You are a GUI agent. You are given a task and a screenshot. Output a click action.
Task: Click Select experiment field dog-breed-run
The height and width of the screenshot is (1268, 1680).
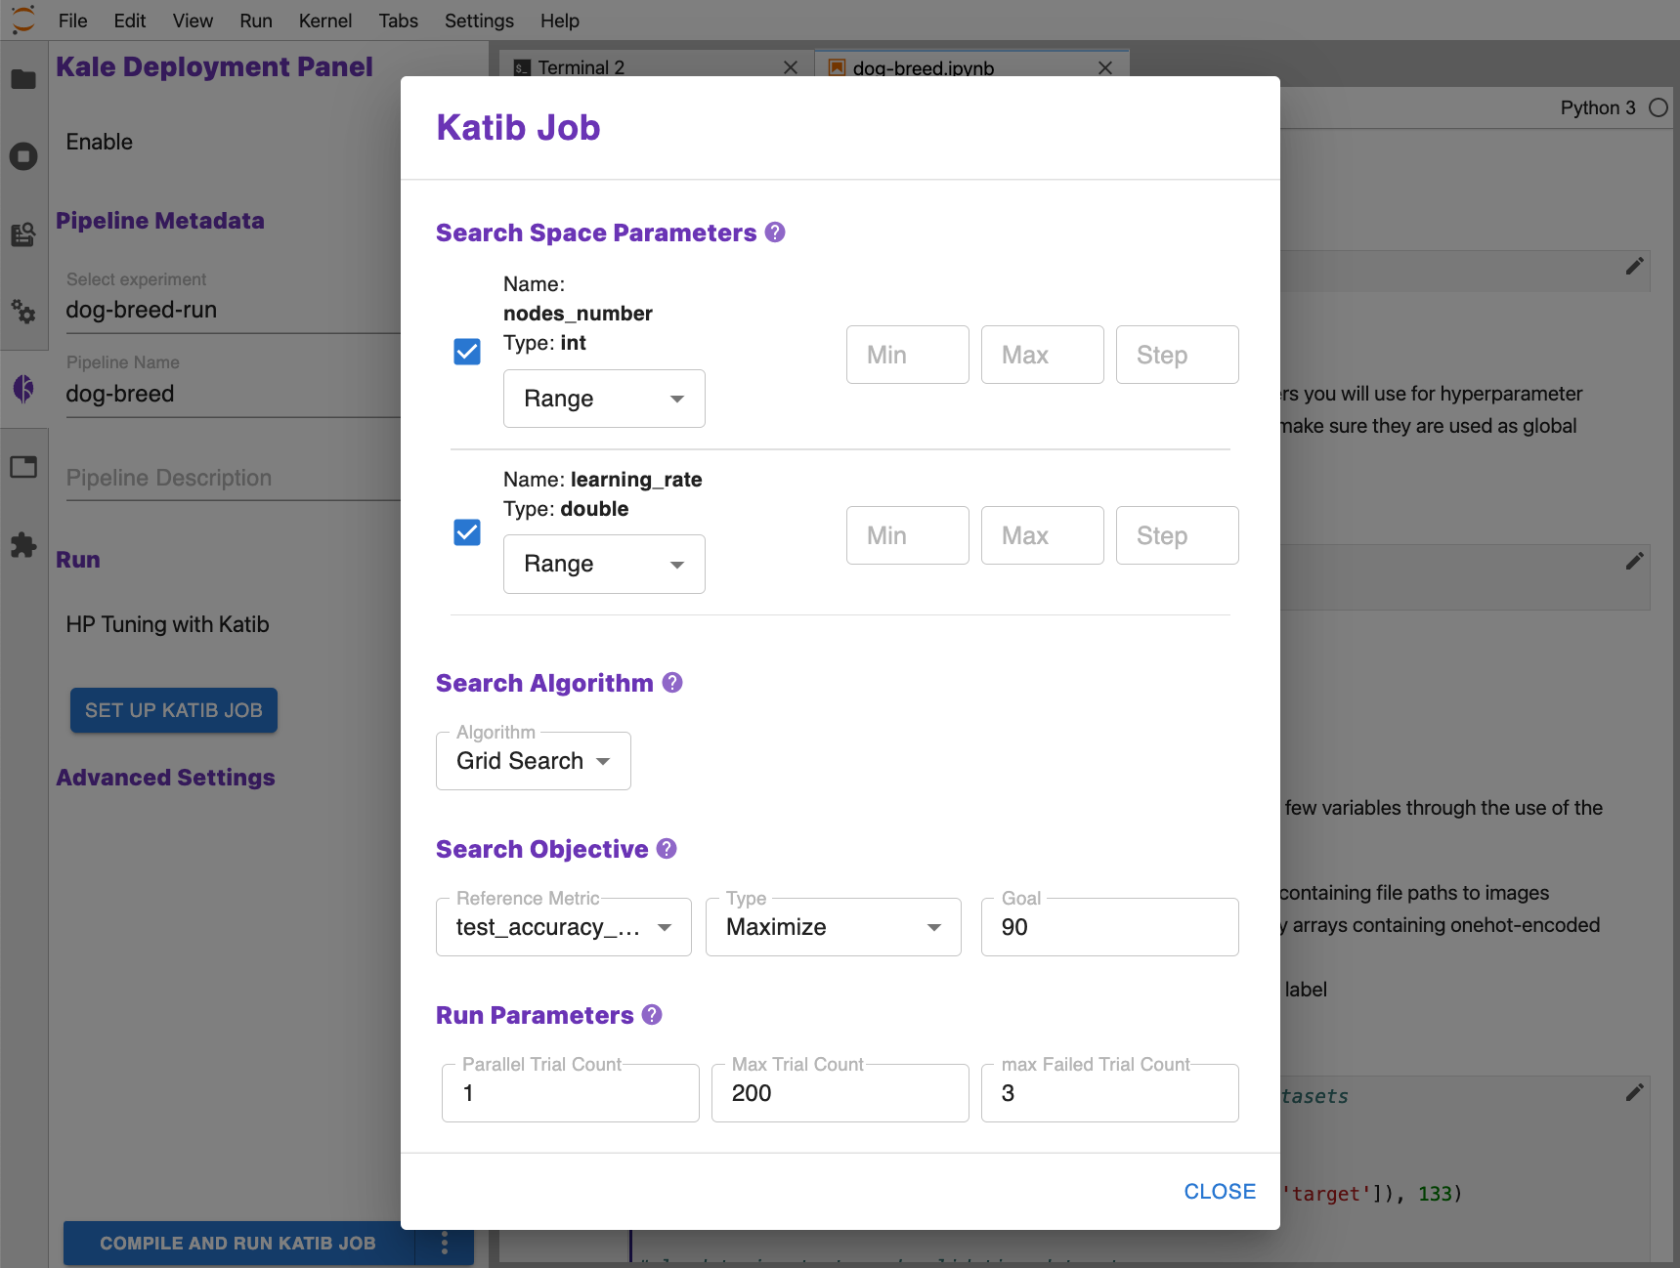click(x=233, y=310)
